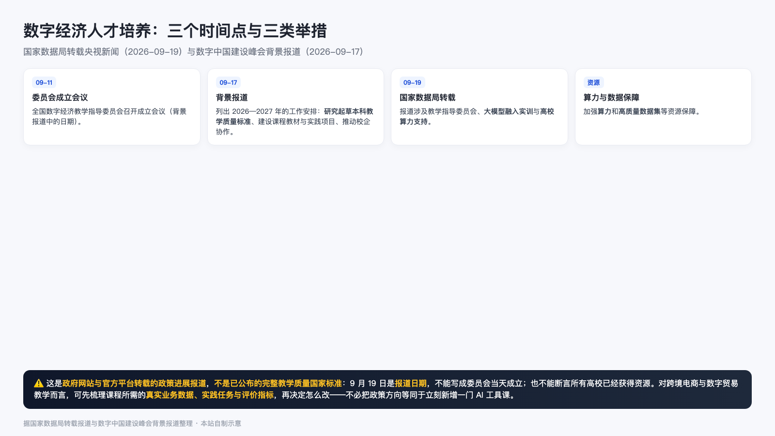
Task: Click the text 加强算力和高质量数据集等资源保障
Action: (x=643, y=111)
